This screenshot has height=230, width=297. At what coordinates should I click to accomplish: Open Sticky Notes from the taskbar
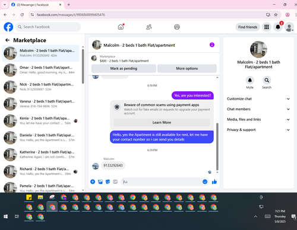point(29,197)
